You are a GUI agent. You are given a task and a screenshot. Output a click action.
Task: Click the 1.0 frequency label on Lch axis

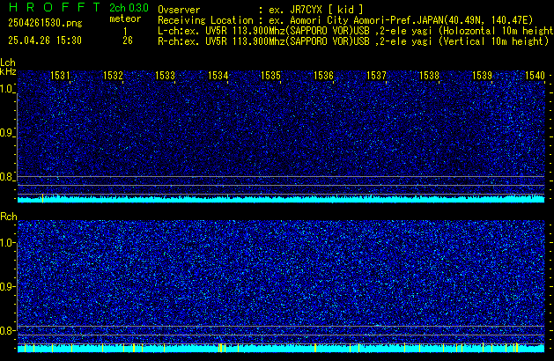pos(6,89)
